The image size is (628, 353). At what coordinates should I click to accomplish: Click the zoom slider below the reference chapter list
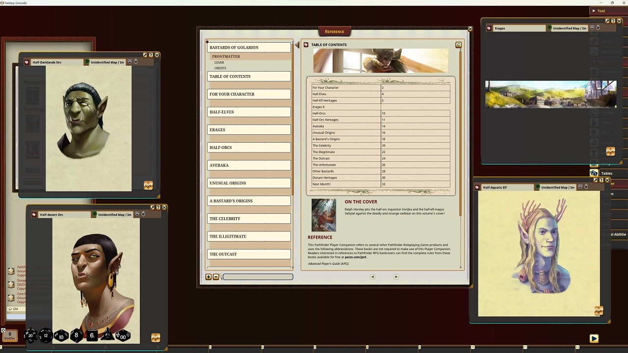[257, 277]
